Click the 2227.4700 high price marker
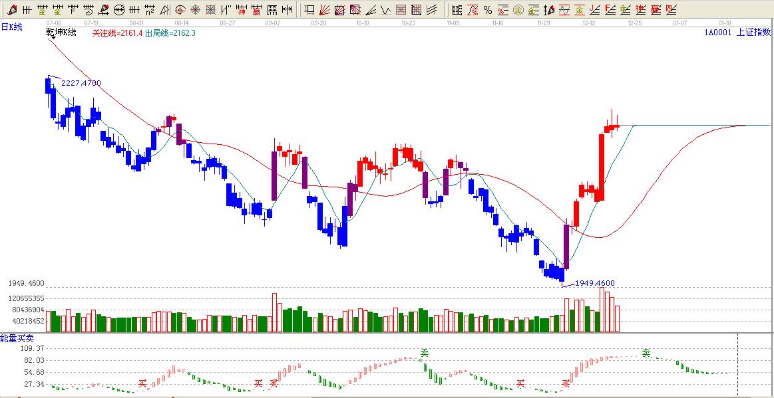 coord(81,83)
